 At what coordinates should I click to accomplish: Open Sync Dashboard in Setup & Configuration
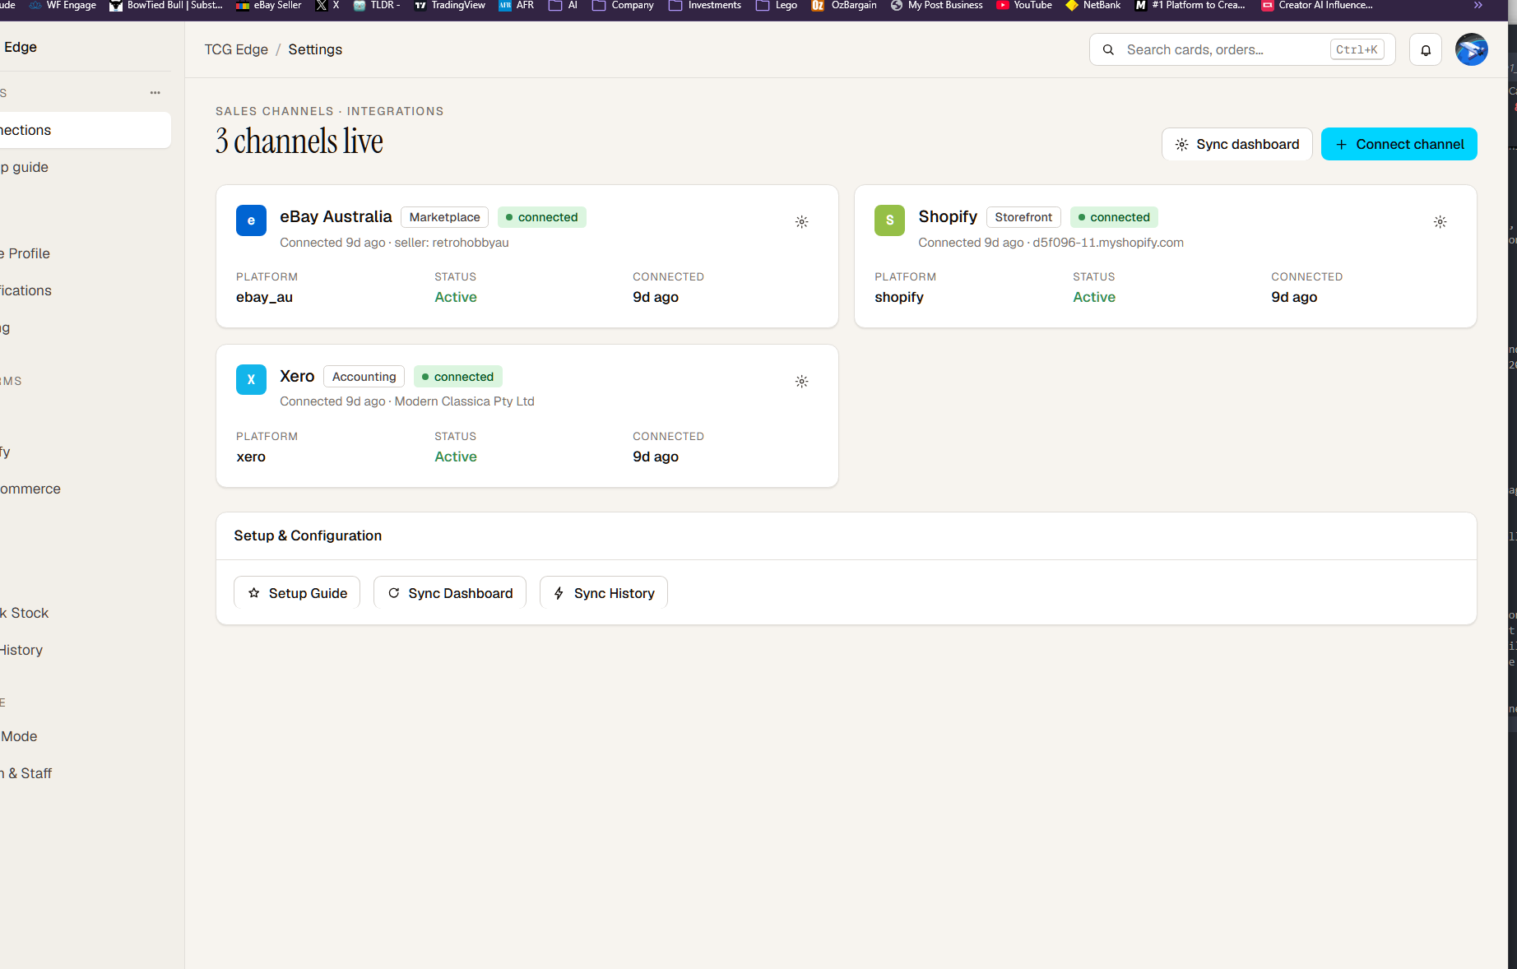450,593
